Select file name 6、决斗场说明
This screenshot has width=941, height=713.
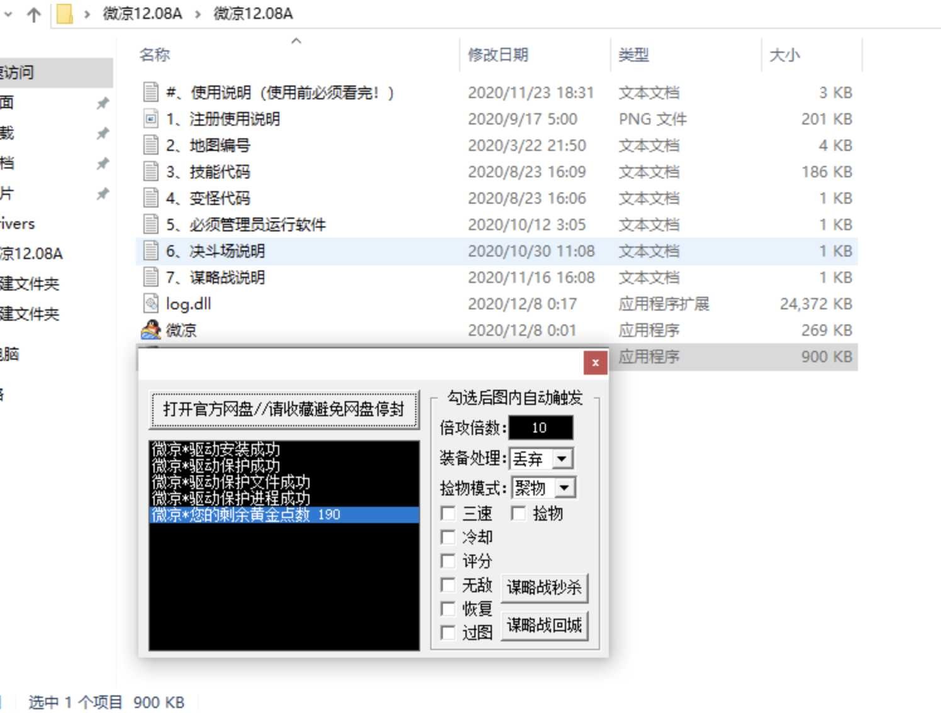click(x=216, y=251)
